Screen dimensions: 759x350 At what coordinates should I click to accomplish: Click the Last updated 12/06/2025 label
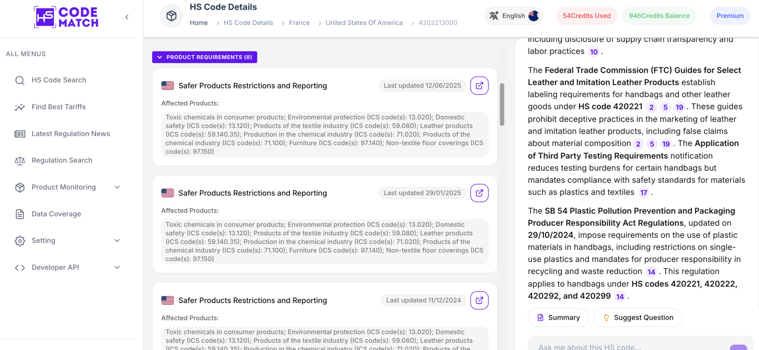[422, 85]
